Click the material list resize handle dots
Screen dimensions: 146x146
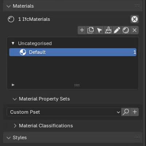[77, 85]
